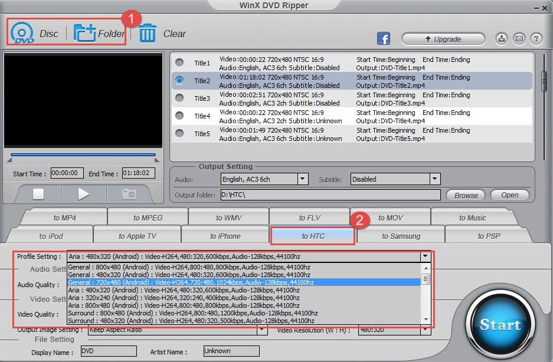Screen dimensions: 553x362
Task: Click the Artist Name field
Action: (x=231, y=351)
